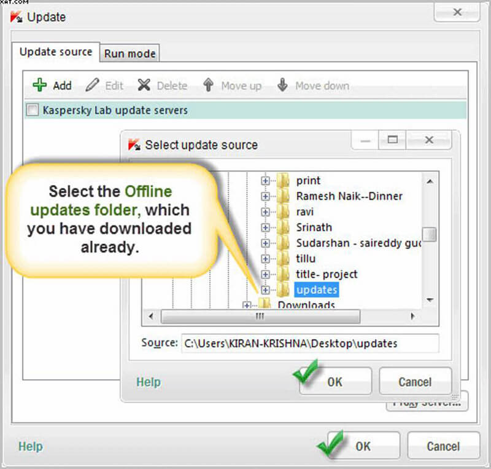
Task: Open Help link in the Update window
Action: [x=31, y=446]
